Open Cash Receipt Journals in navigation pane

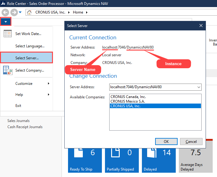[25, 127]
